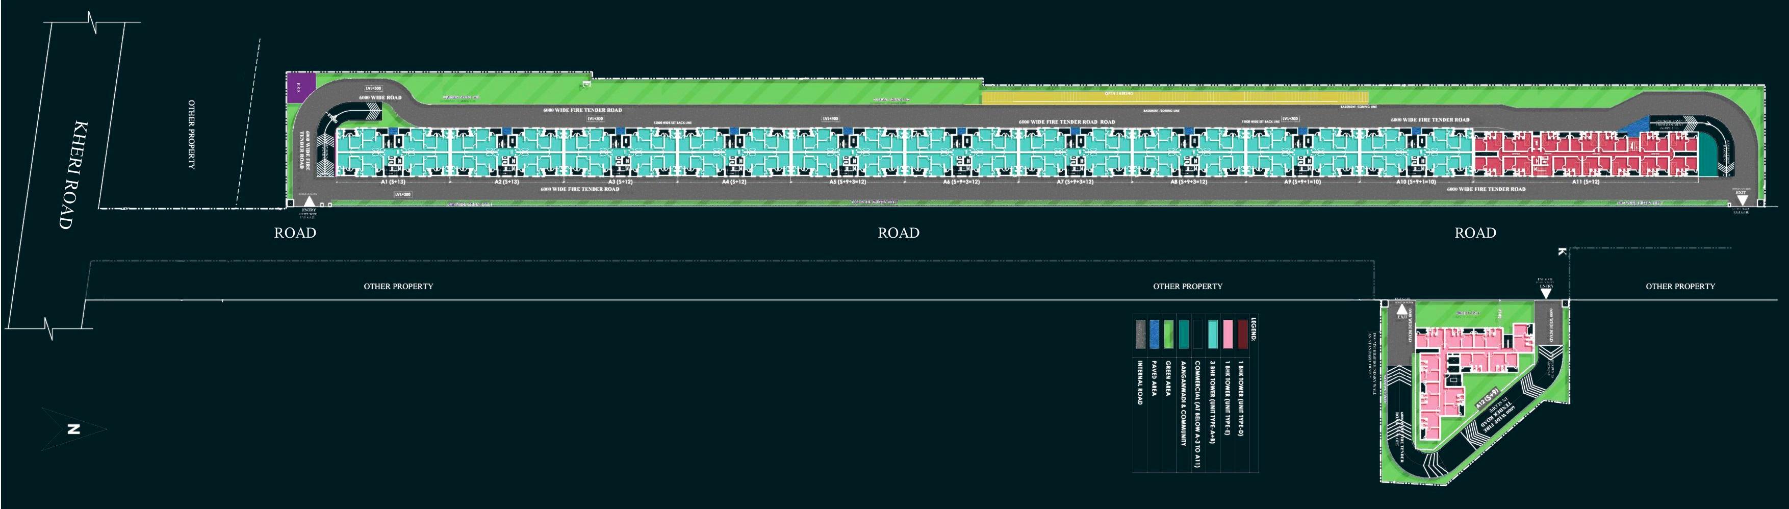
Task: Click the blue Paved Area legend swatch
Action: [x=1154, y=334]
